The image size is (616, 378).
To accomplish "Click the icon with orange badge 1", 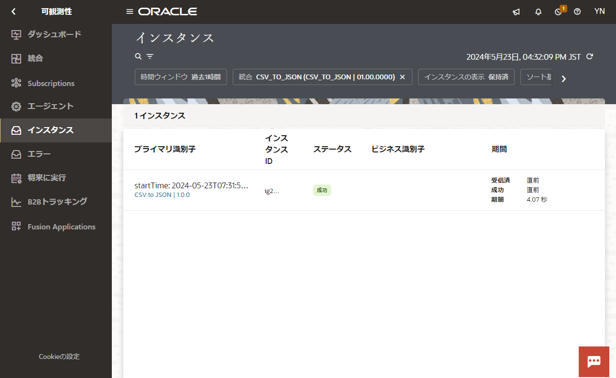I will [x=558, y=12].
